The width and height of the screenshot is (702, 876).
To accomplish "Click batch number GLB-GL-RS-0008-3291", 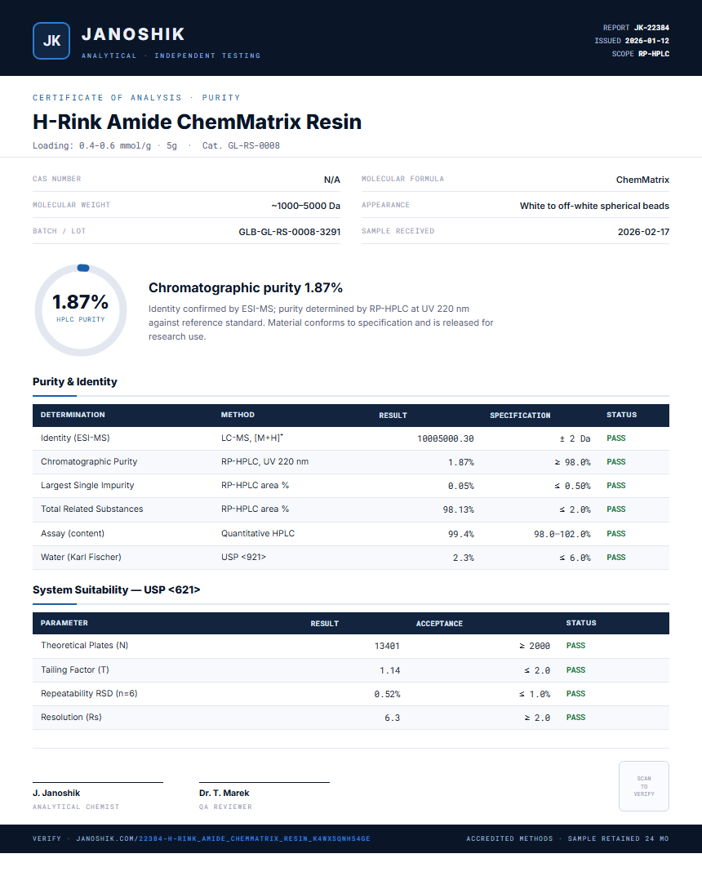I will pyautogui.click(x=289, y=232).
